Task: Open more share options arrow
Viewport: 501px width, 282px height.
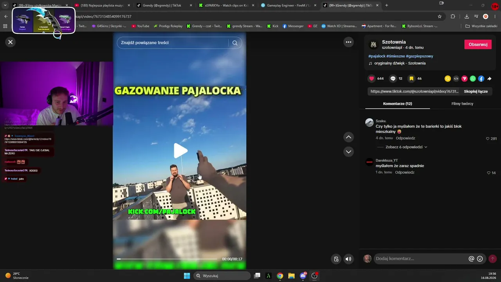Action: (489, 78)
